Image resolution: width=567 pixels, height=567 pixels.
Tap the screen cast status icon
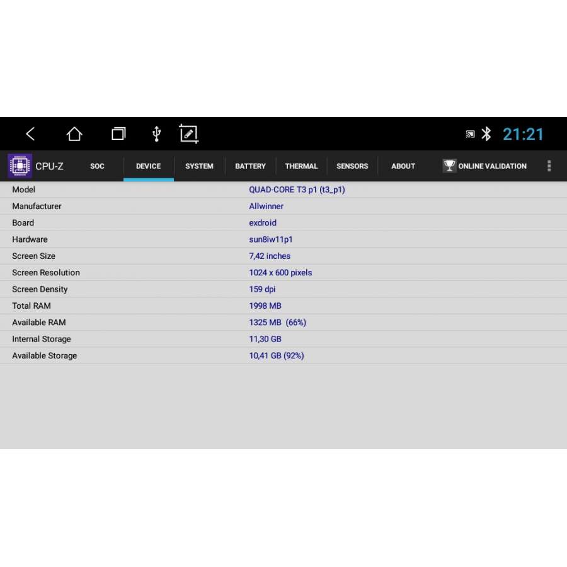pyautogui.click(x=470, y=134)
